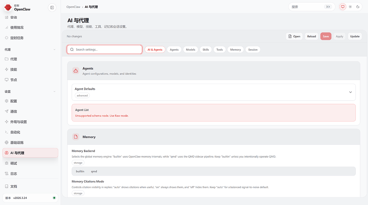Click the Open button
The image size is (368, 205).
(294, 36)
